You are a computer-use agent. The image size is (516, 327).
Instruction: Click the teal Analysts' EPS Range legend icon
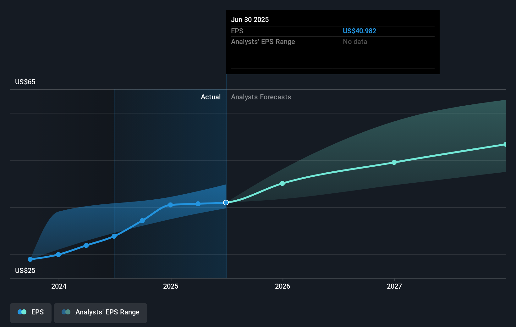pos(66,312)
